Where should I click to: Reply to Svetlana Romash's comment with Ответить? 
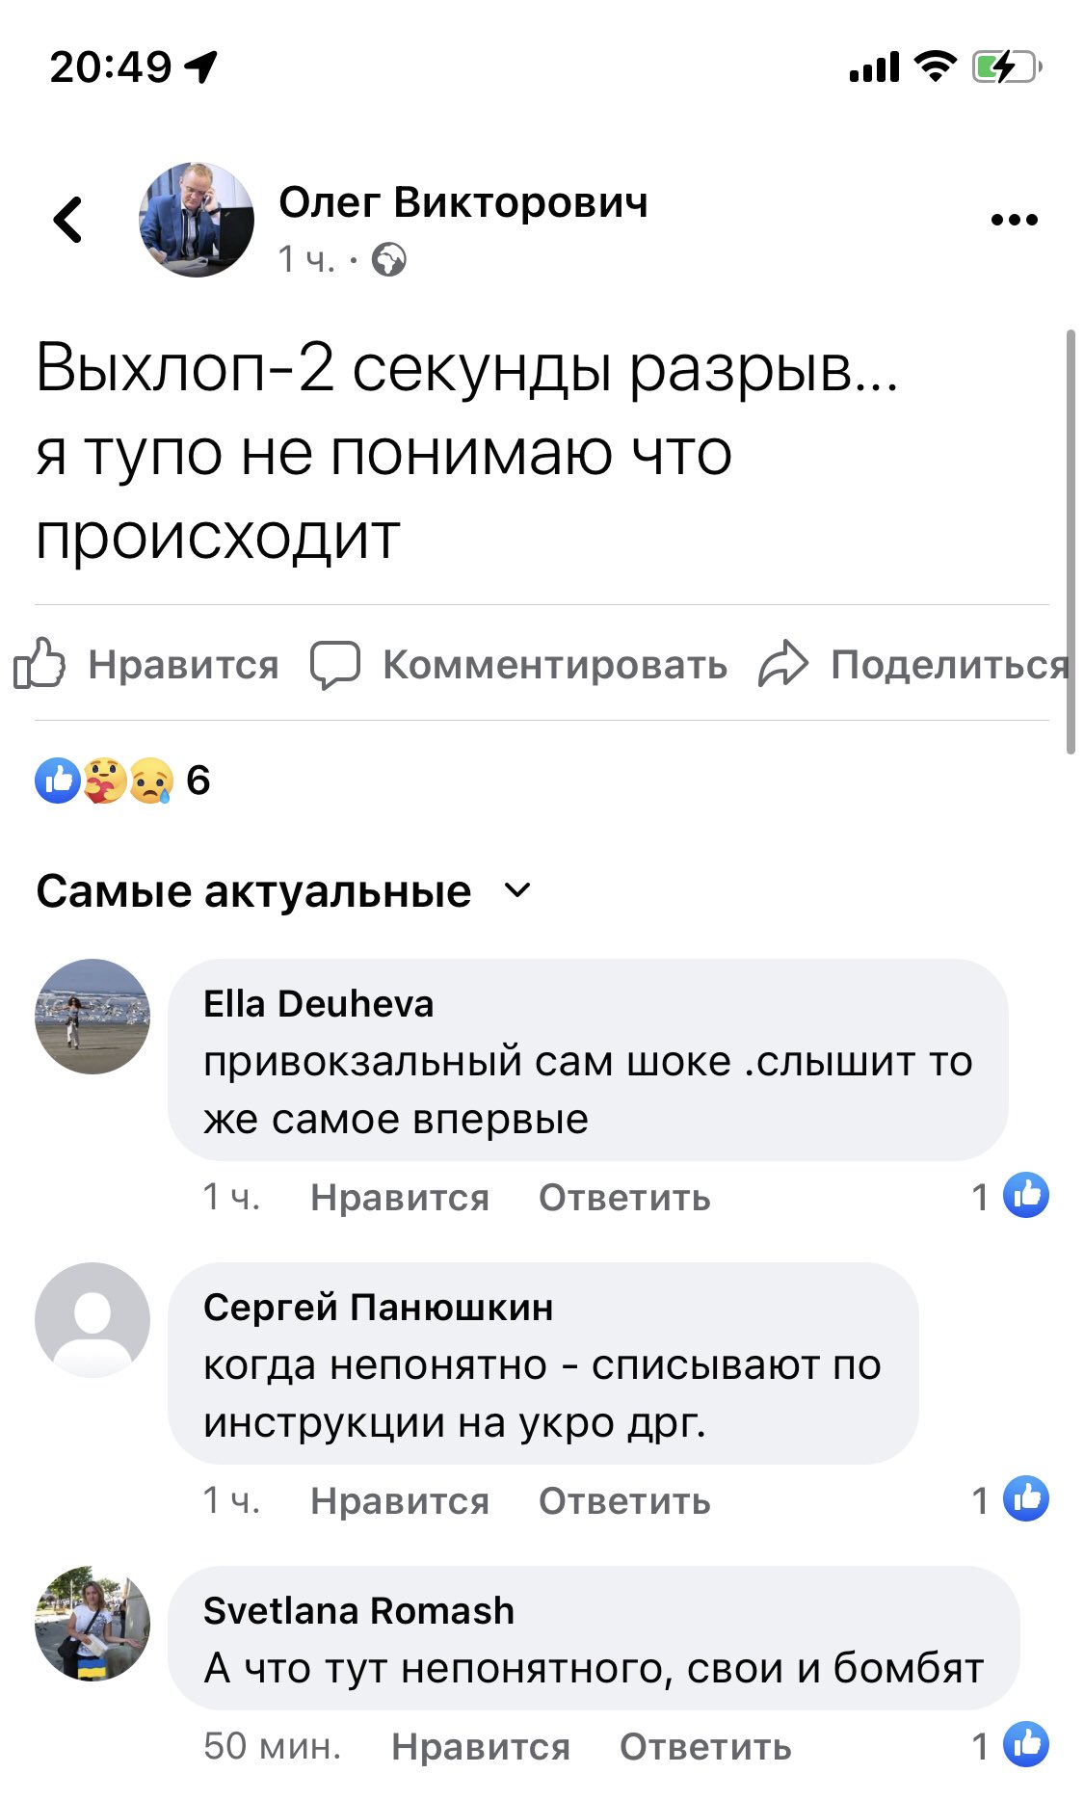click(x=705, y=1747)
